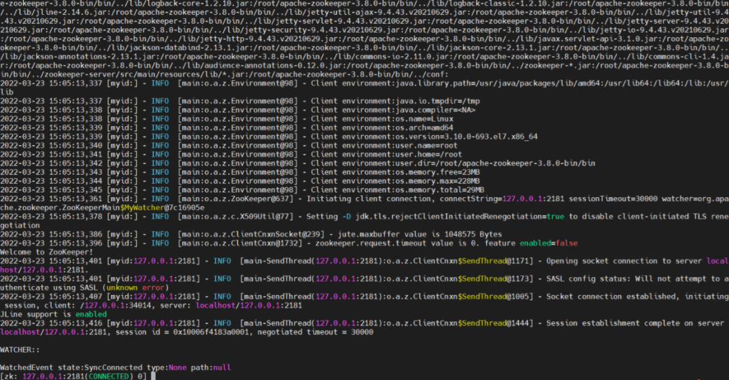Click 'os.memory.total=29MB' text
This screenshot has width=729, height=380.
coord(440,190)
